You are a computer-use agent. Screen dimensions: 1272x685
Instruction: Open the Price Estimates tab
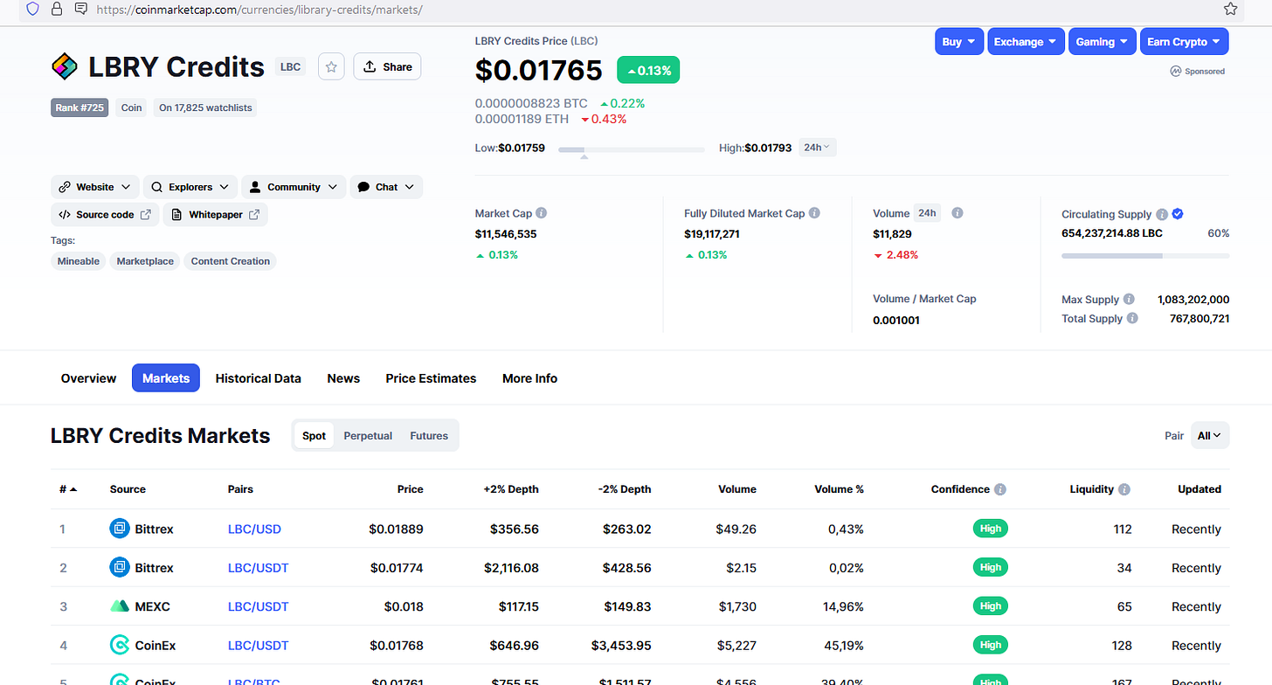(431, 378)
